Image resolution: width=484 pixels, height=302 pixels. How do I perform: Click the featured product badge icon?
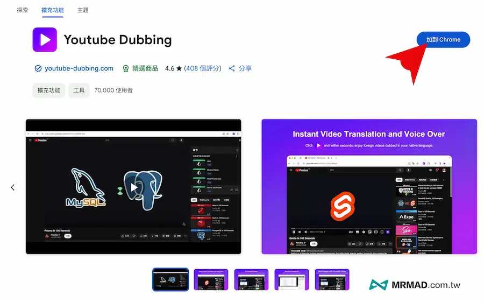[126, 68]
